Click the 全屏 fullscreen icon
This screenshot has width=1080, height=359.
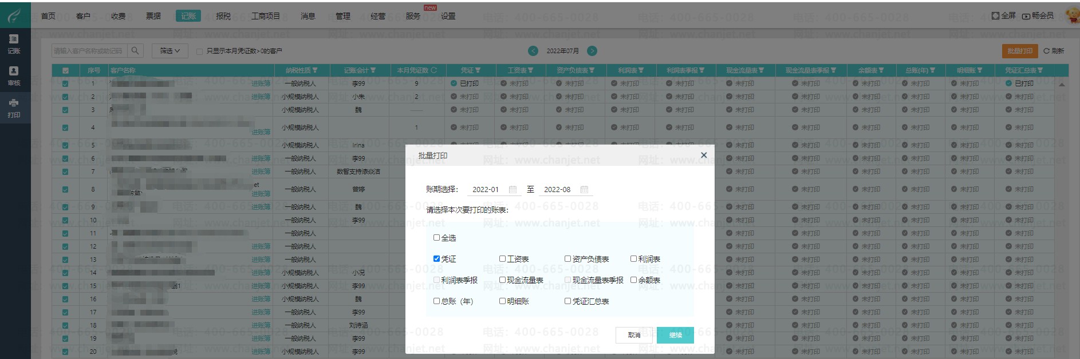click(x=995, y=16)
